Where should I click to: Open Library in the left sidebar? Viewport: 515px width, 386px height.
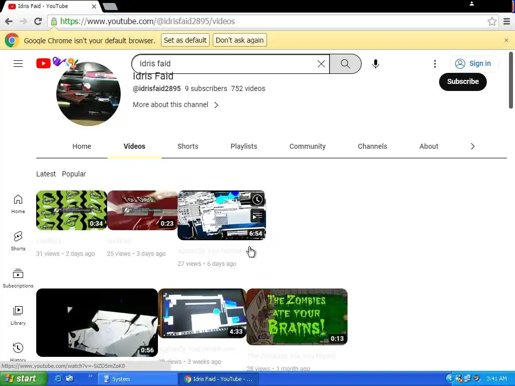[18, 315]
